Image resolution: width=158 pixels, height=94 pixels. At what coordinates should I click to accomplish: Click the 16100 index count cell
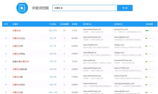75,61
